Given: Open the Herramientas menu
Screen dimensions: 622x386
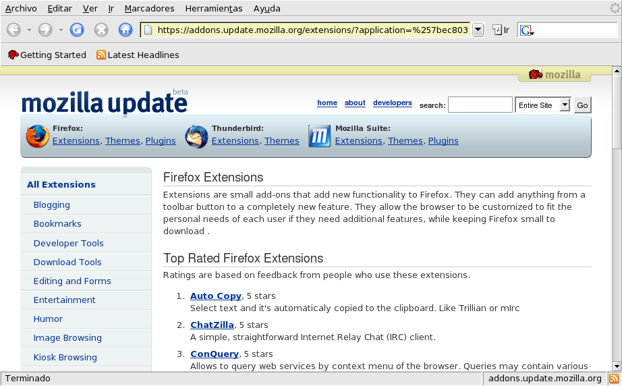Looking at the screenshot, I should [x=214, y=8].
